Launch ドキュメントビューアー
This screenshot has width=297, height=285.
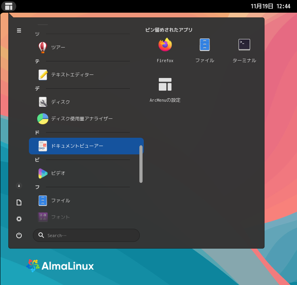click(86, 146)
